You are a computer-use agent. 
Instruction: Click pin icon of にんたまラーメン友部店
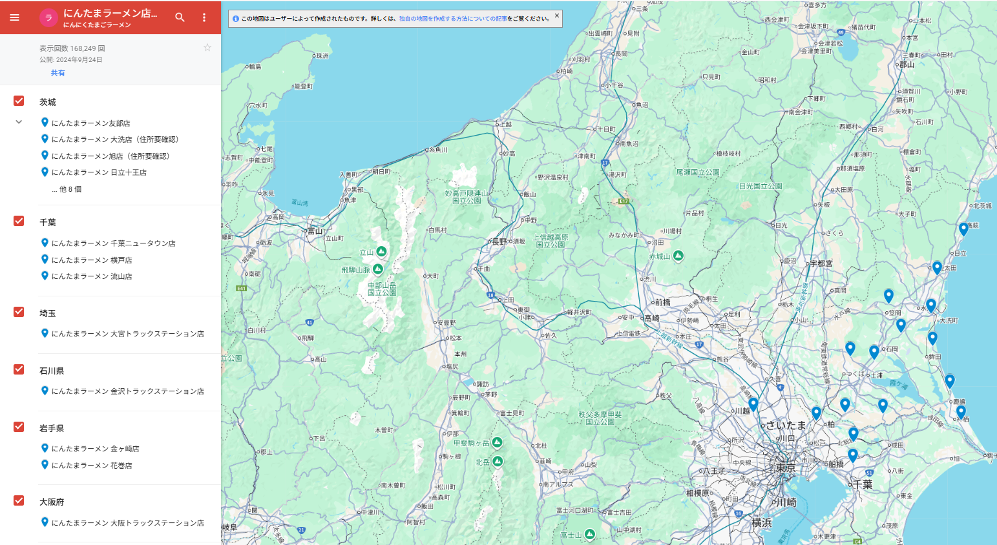pos(45,122)
